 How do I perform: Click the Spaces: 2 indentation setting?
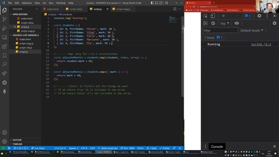click(74, 148)
